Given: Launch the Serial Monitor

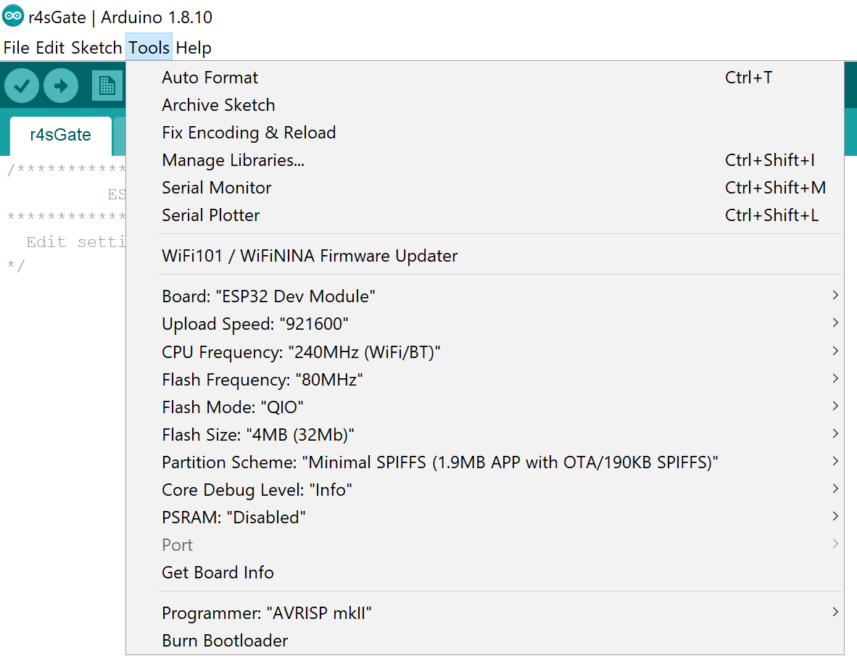Looking at the screenshot, I should tap(217, 188).
